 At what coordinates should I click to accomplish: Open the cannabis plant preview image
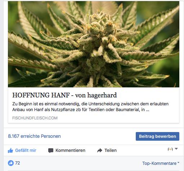(x=94, y=44)
